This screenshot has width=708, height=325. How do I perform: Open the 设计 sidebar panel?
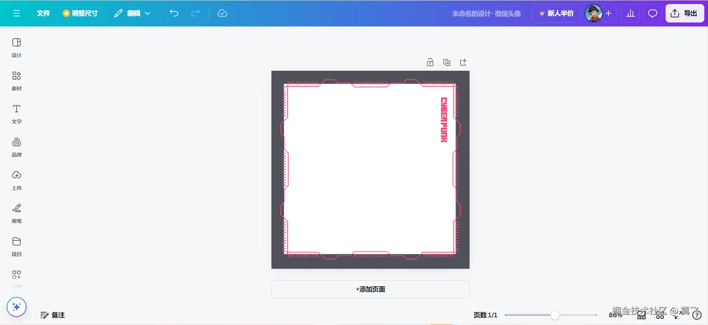pos(17,48)
